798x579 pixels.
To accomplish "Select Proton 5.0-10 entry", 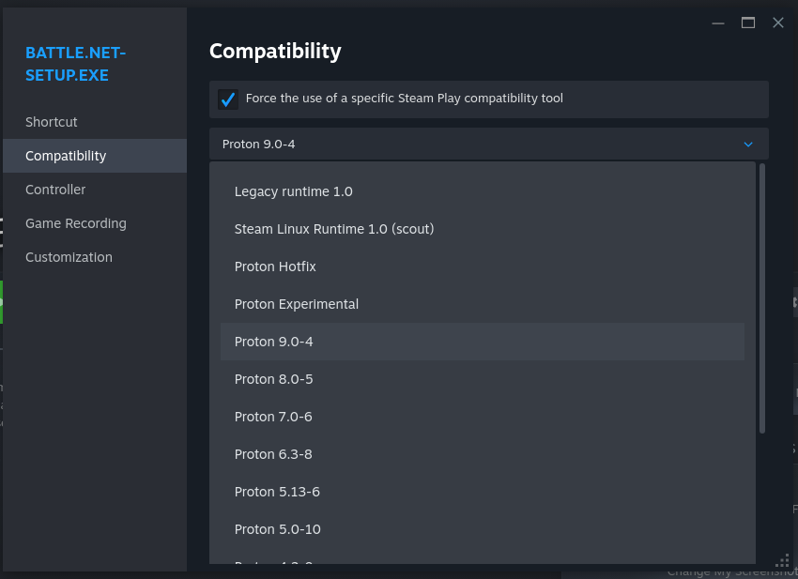I will pos(278,529).
